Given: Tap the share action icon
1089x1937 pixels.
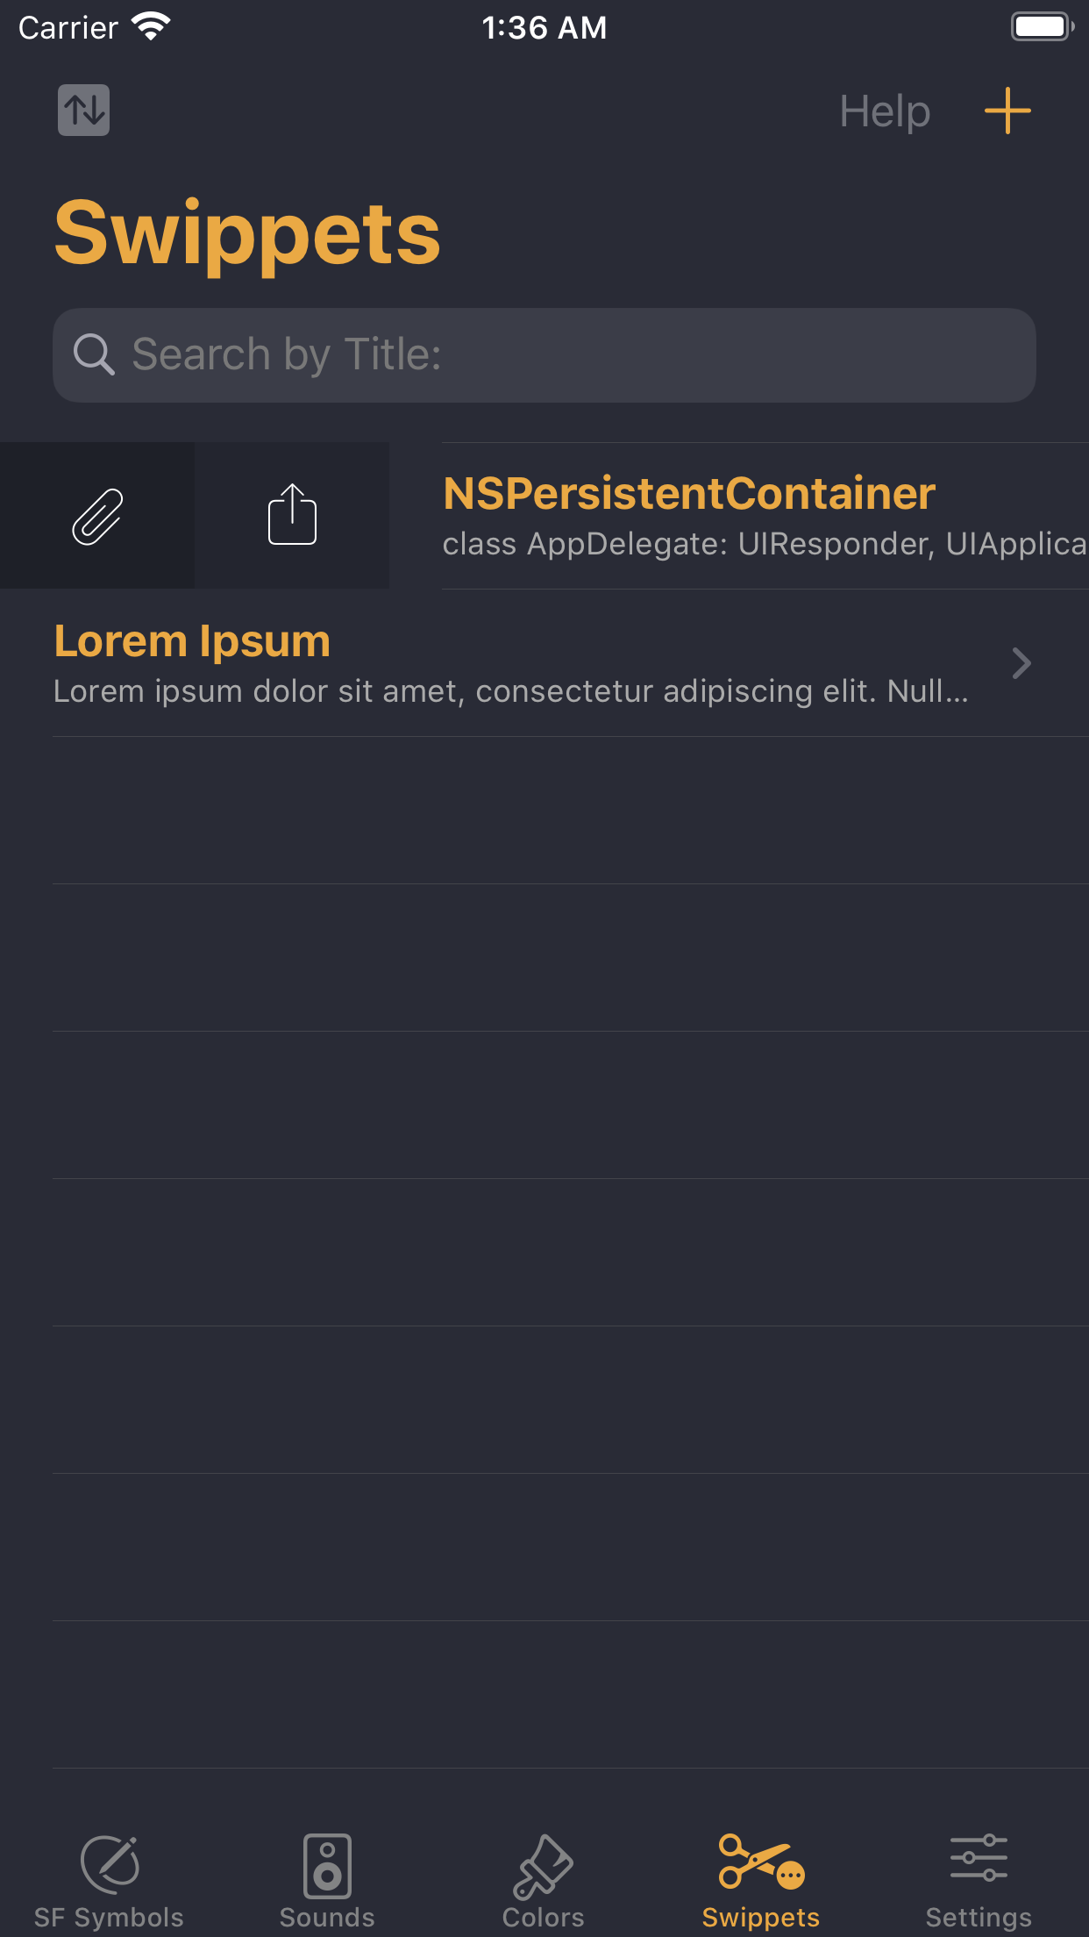Looking at the screenshot, I should click(x=292, y=515).
